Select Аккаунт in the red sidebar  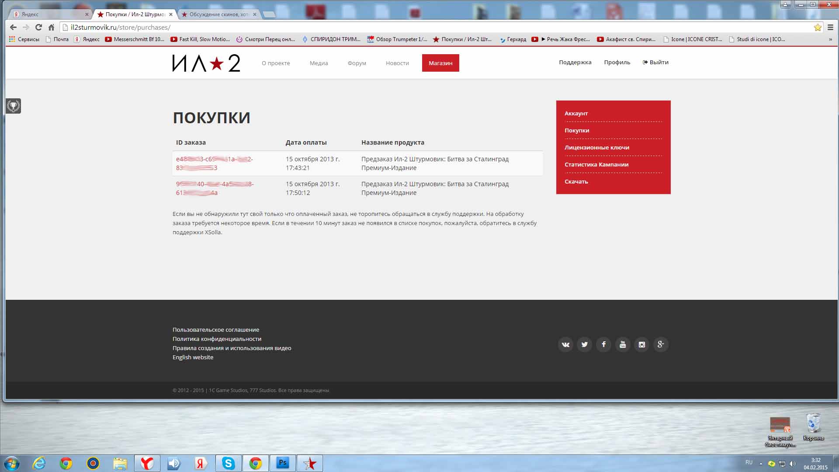point(576,113)
